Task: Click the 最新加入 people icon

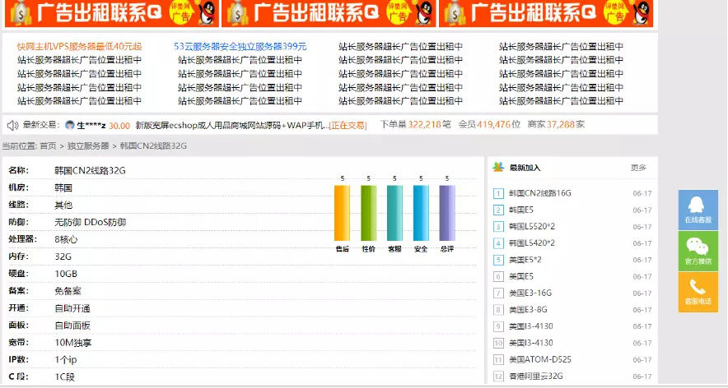Action: point(498,167)
